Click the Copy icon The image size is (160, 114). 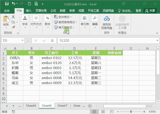click(x=13, y=22)
